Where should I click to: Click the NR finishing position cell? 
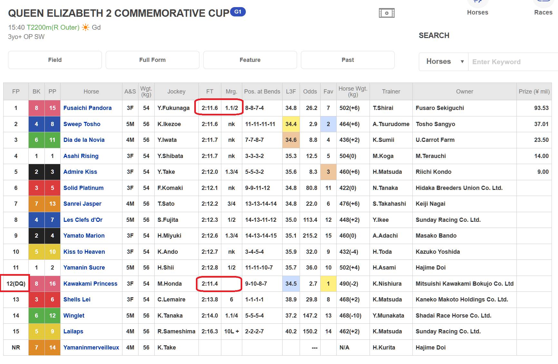point(16,348)
